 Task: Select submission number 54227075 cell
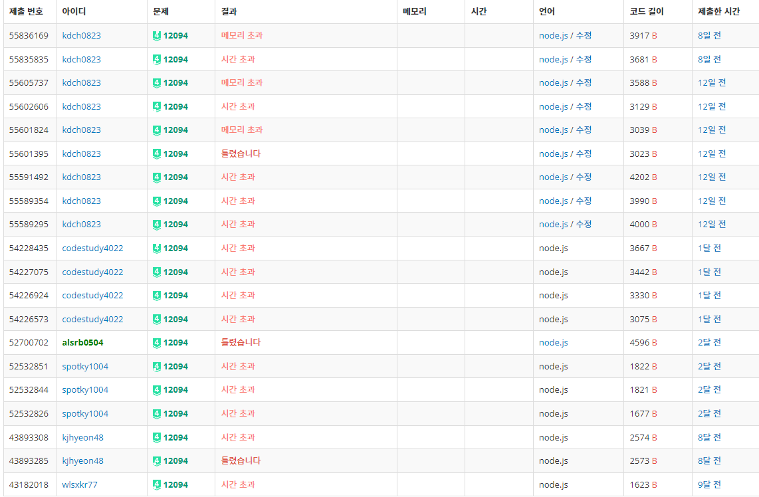click(29, 272)
